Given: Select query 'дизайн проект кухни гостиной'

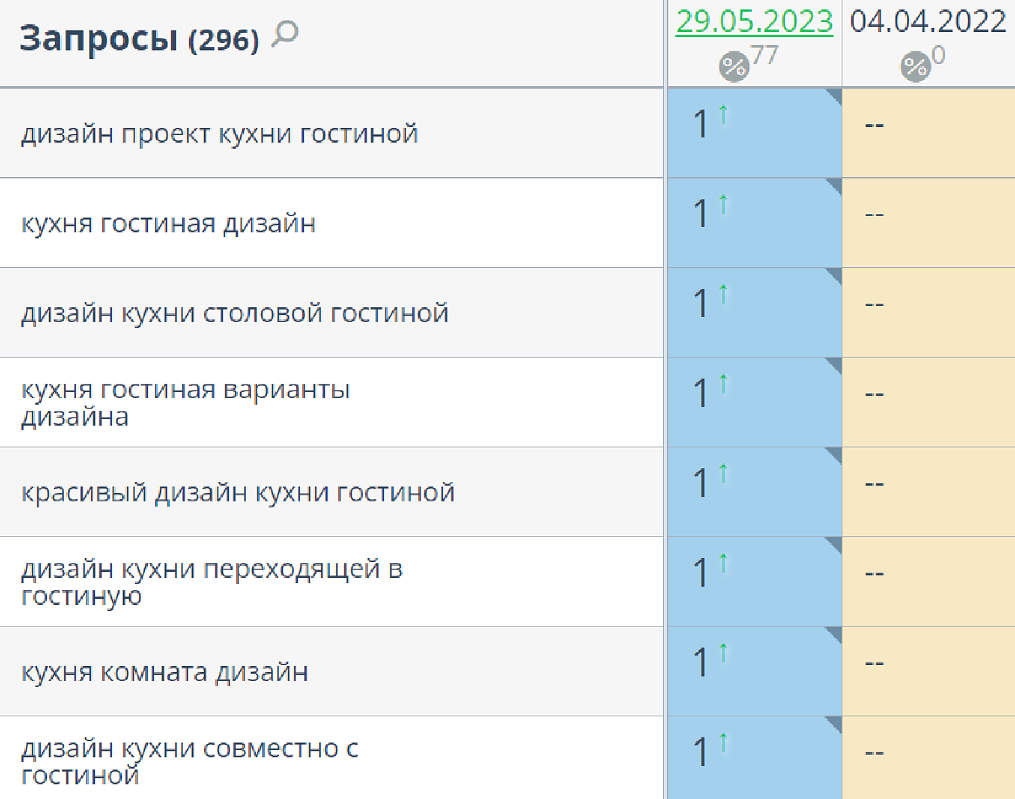Looking at the screenshot, I should [219, 133].
